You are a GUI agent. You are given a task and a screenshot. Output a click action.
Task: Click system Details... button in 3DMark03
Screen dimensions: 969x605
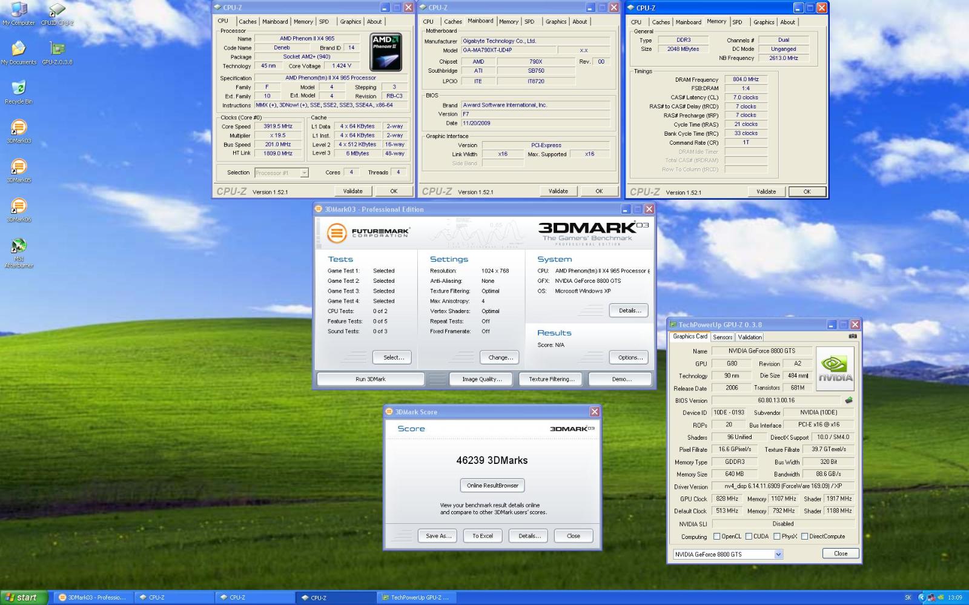(x=629, y=311)
